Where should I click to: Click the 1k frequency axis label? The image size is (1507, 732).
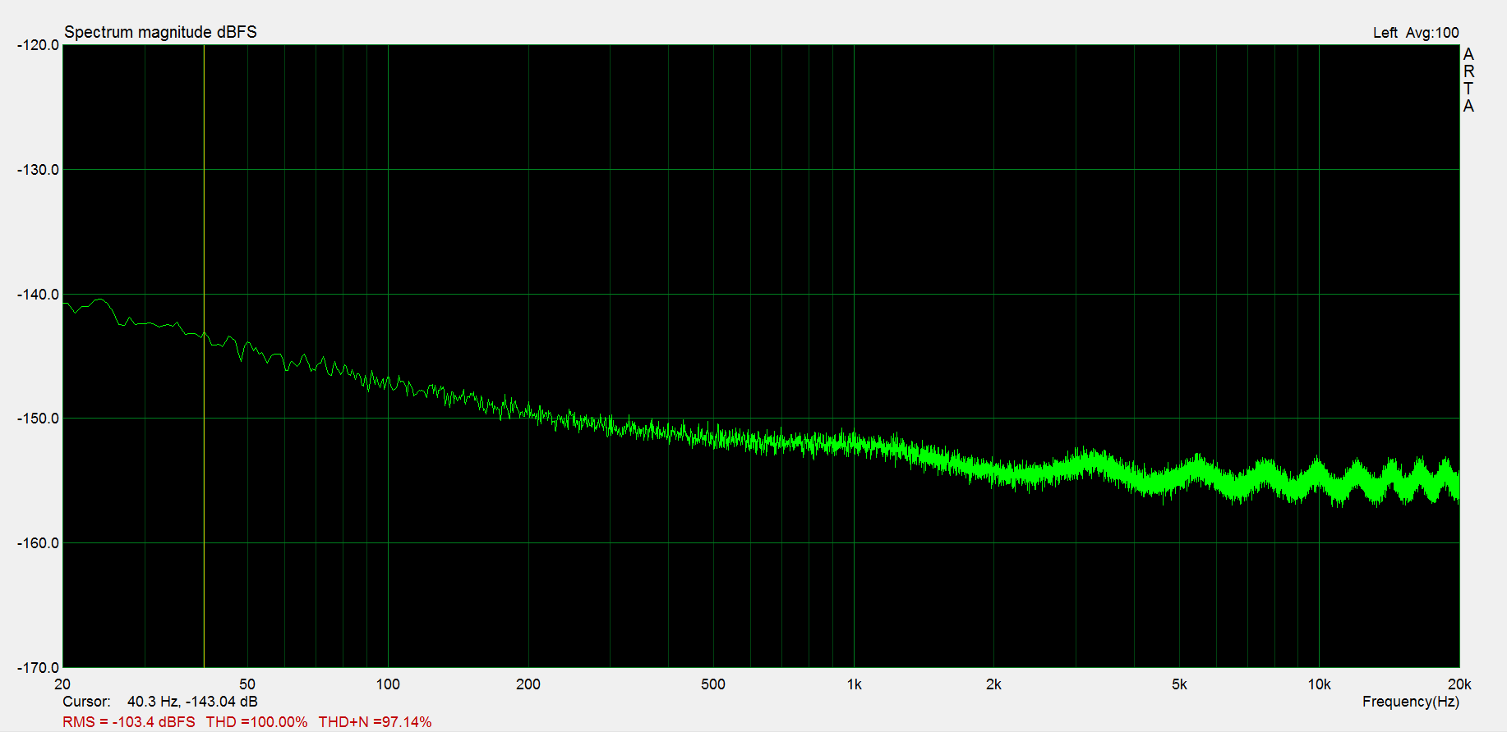[x=854, y=684]
